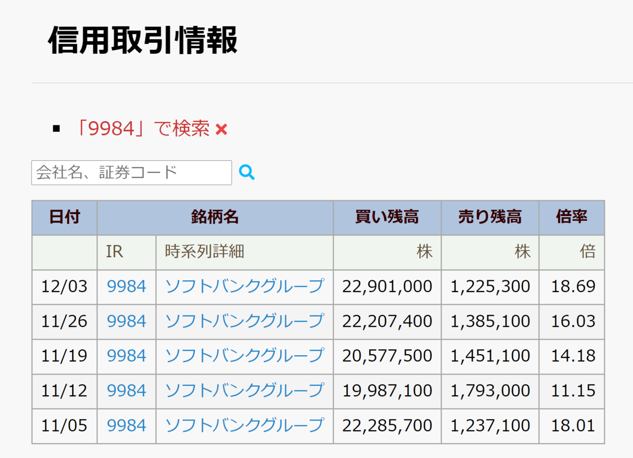Select the 11/19 date cell
633x458 pixels.
[64, 356]
